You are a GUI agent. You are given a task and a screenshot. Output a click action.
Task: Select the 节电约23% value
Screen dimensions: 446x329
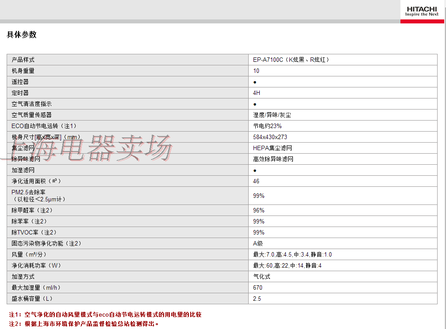[x=267, y=126]
